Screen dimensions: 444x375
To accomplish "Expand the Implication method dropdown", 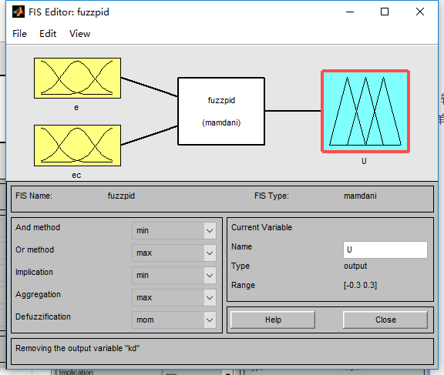I will click(174, 275).
